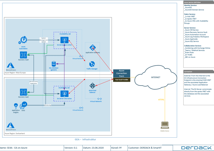Select the Azure Service Definition panel header
The image size is (214, 151).
[x=199, y=2]
